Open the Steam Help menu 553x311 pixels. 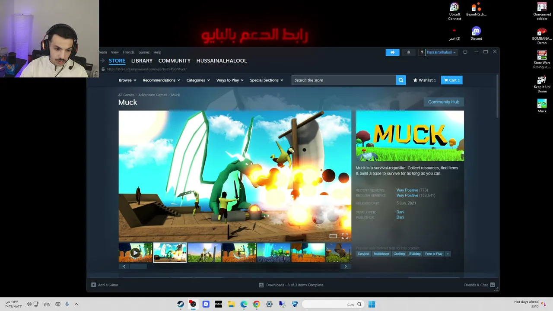click(x=157, y=52)
